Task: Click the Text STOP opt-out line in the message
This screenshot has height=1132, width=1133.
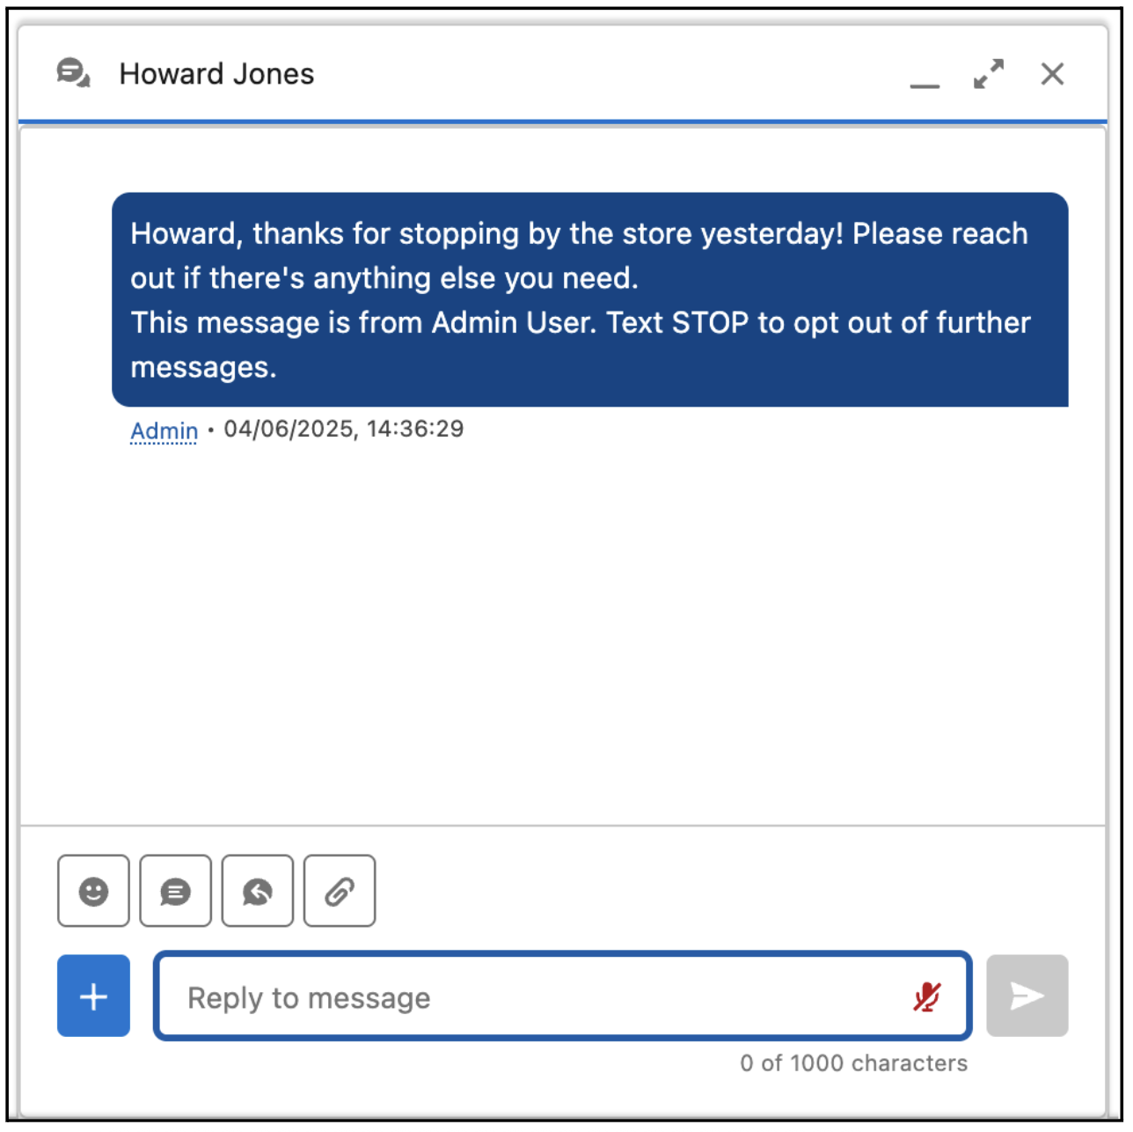Action: [x=580, y=323]
